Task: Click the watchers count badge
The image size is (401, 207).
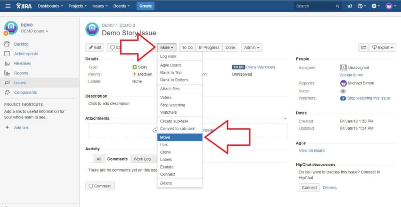Action: tap(343, 98)
